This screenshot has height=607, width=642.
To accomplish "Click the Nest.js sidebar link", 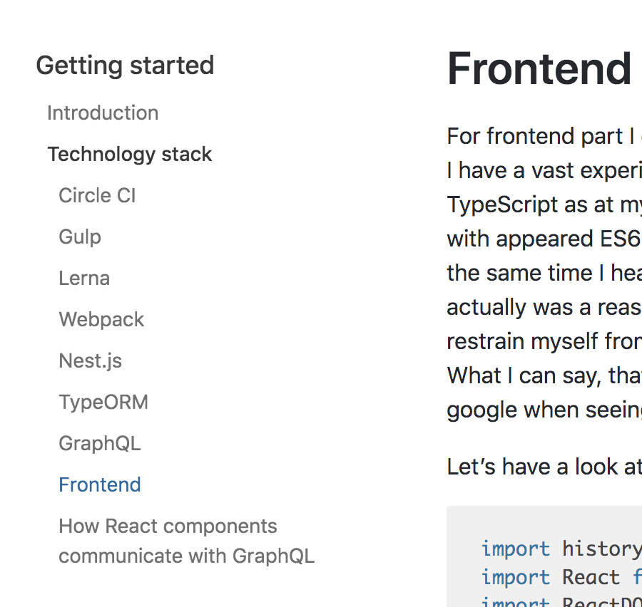I will tap(91, 360).
